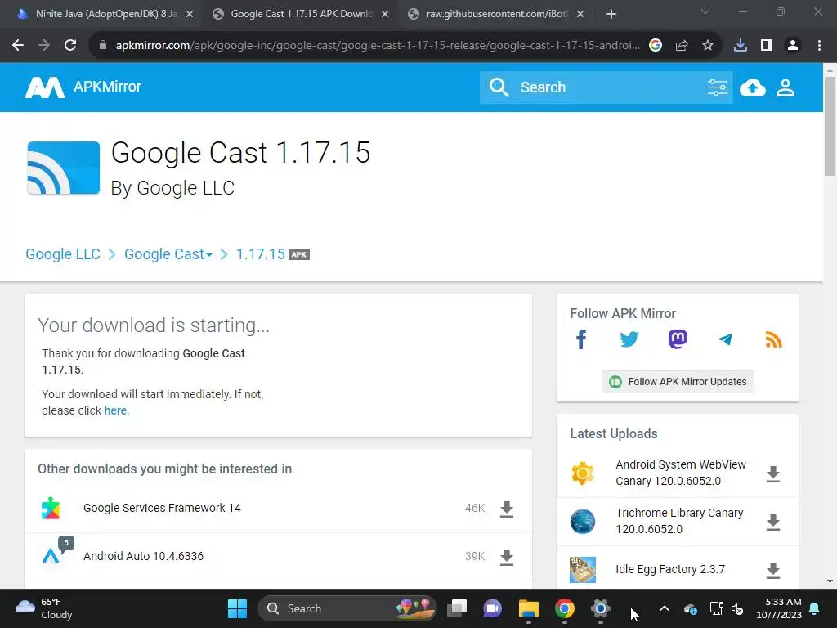
Task: Click Windows taskbar search box
Action: (347, 608)
